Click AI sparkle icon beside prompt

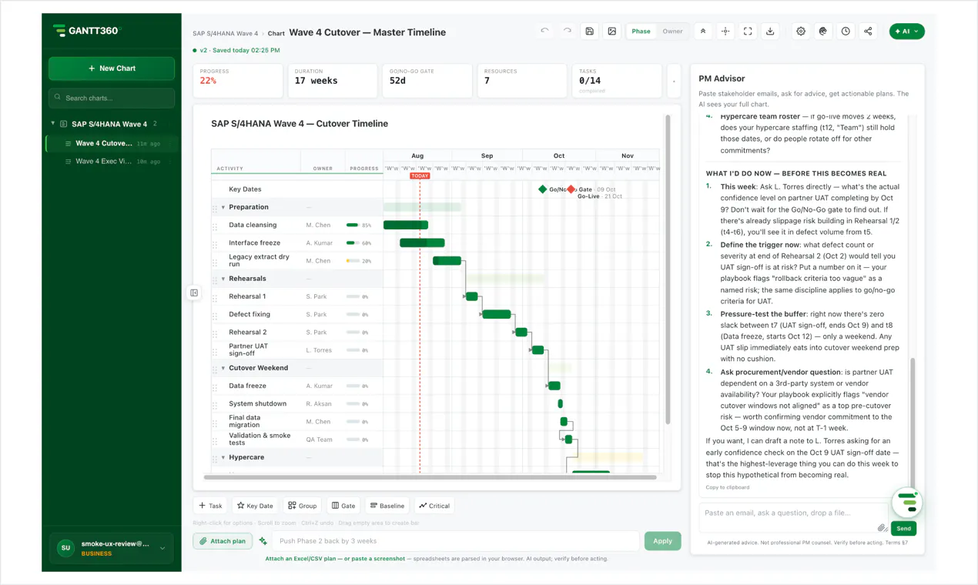pyautogui.click(x=263, y=541)
